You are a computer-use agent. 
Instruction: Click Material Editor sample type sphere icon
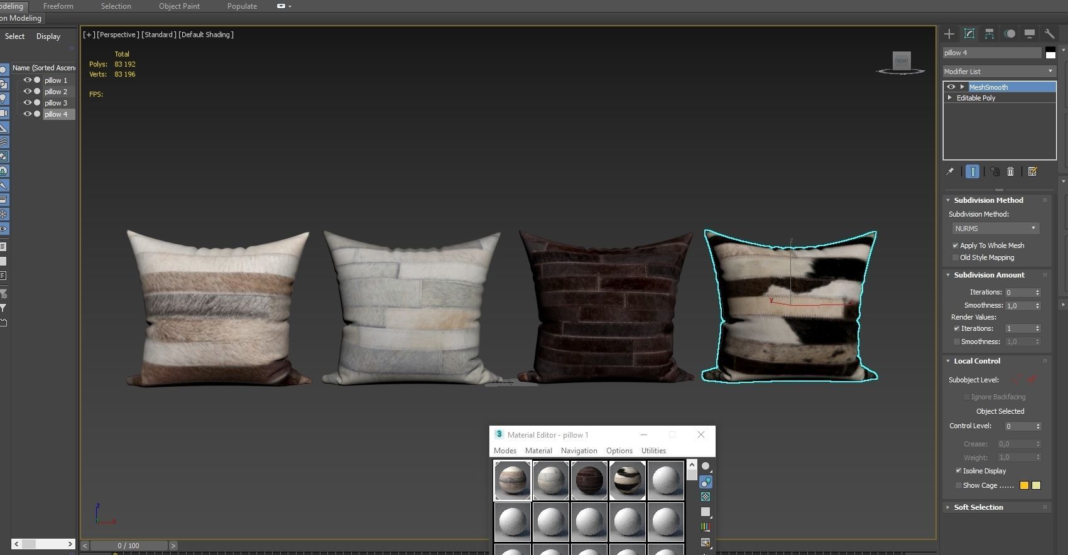706,466
